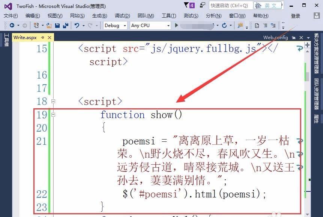Viewport: 323px width, 217px height.
Task: Open the Navigate Backward history dropdown arrow
Action: coord(18,26)
